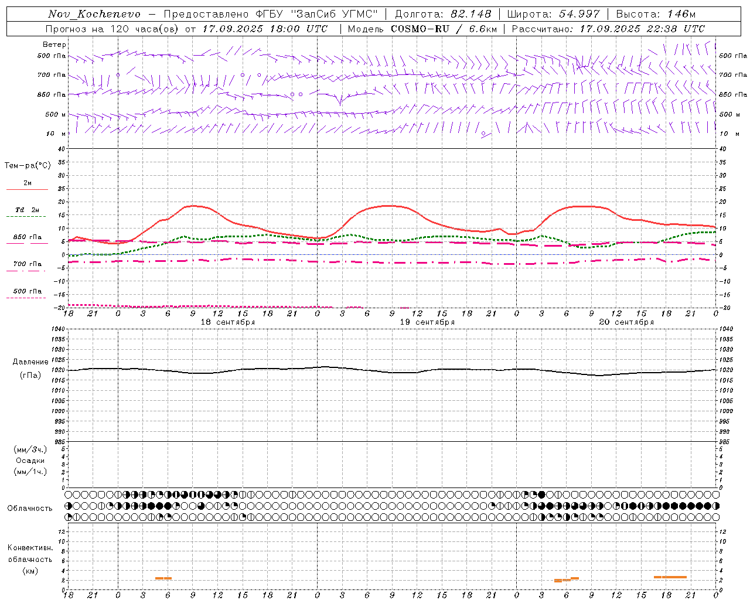Click the Долгота: 82.148 longitude value

[x=443, y=14]
